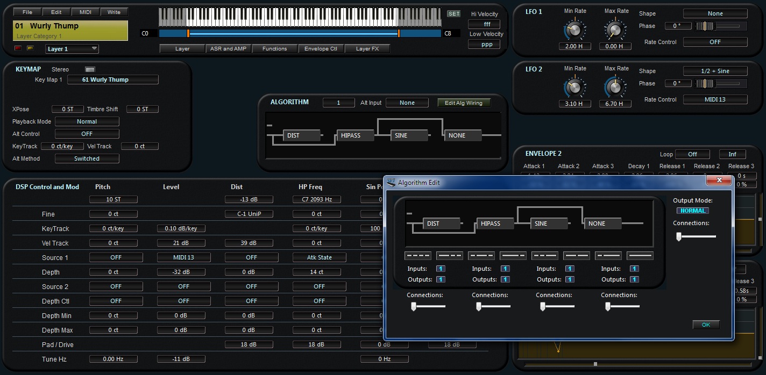
Task: Open LFO 2 Shape selector
Action: [x=715, y=71]
